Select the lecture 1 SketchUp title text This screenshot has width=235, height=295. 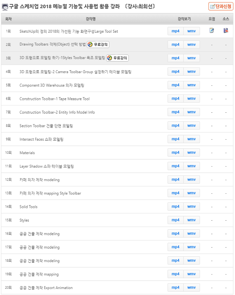coord(69,31)
